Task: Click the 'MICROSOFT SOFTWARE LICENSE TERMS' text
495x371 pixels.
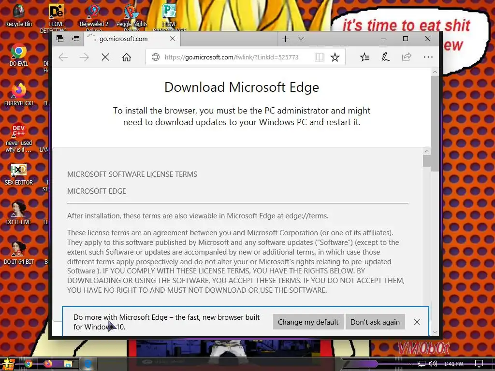Action: [x=132, y=174]
